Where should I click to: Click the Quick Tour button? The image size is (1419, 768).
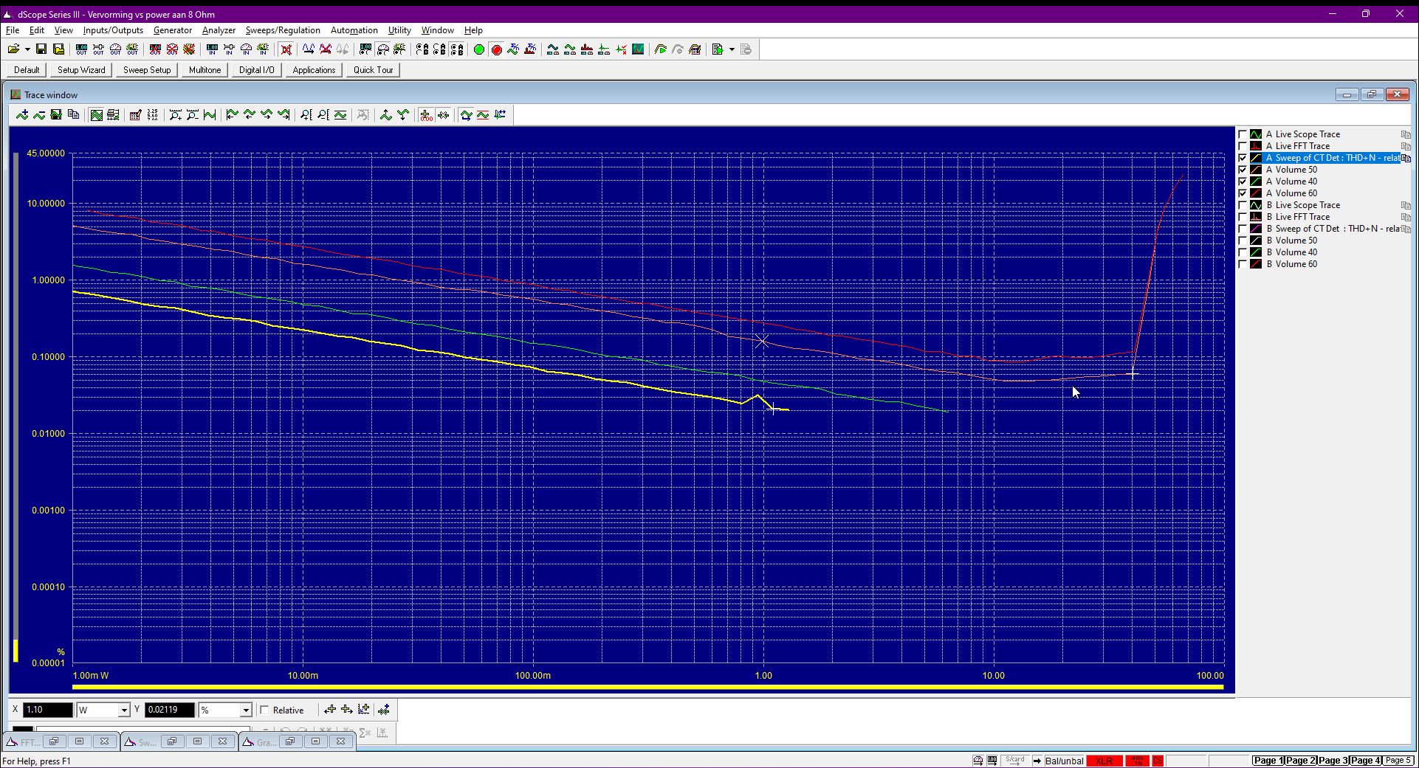[x=373, y=70]
